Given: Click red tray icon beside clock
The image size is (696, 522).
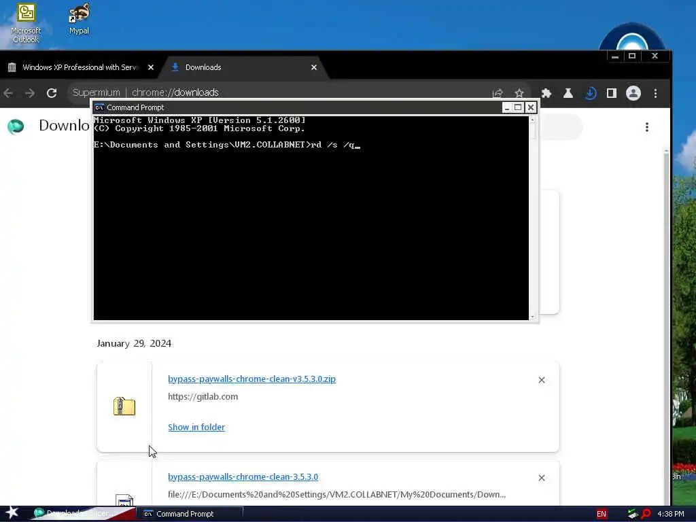Looking at the screenshot, I should click(646, 514).
